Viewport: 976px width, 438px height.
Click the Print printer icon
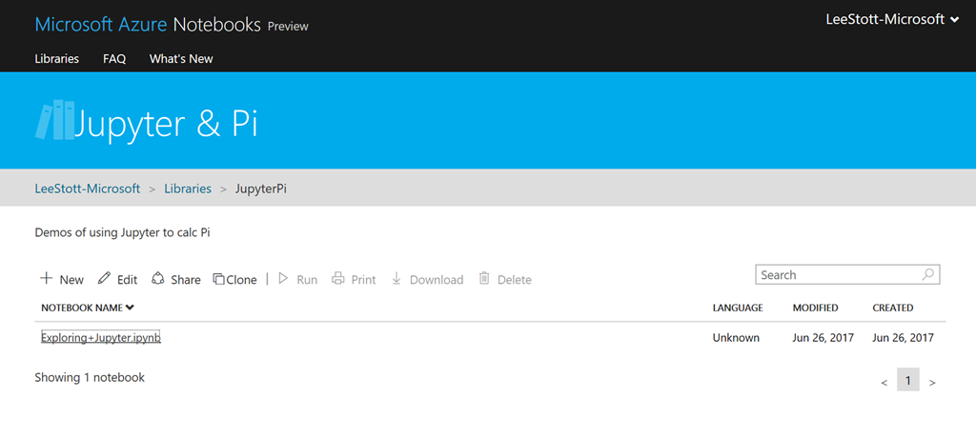[x=338, y=279]
